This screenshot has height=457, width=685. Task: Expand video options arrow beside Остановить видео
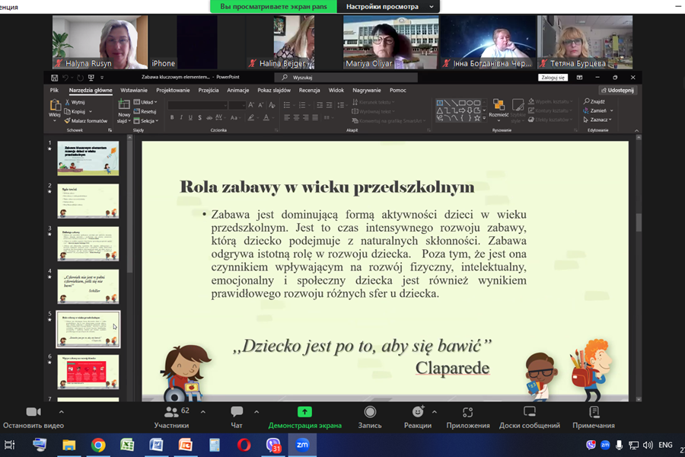[x=61, y=411]
